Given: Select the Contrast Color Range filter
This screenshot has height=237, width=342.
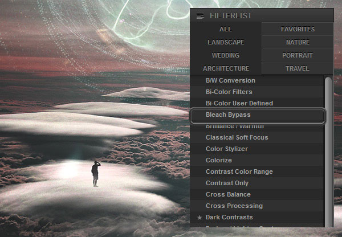Looking at the screenshot, I should pos(239,171).
